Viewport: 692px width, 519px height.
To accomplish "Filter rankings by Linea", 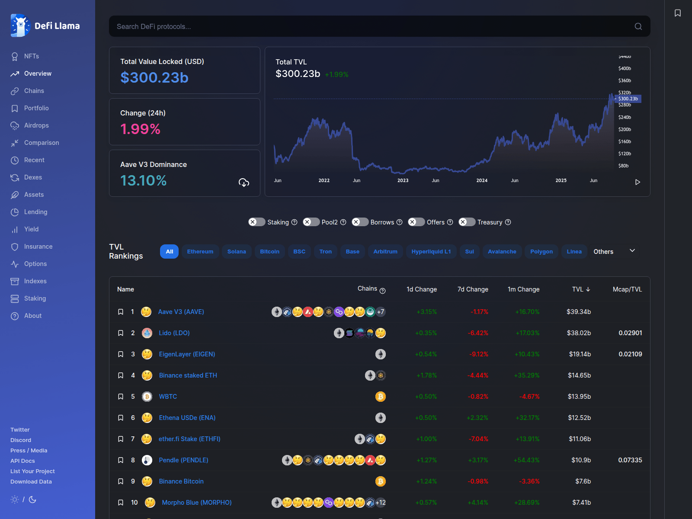I will point(574,251).
